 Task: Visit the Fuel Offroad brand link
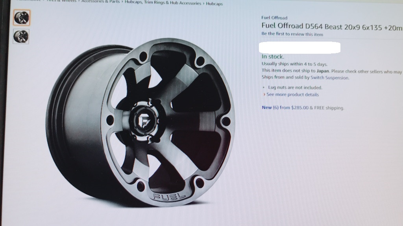pos(274,18)
